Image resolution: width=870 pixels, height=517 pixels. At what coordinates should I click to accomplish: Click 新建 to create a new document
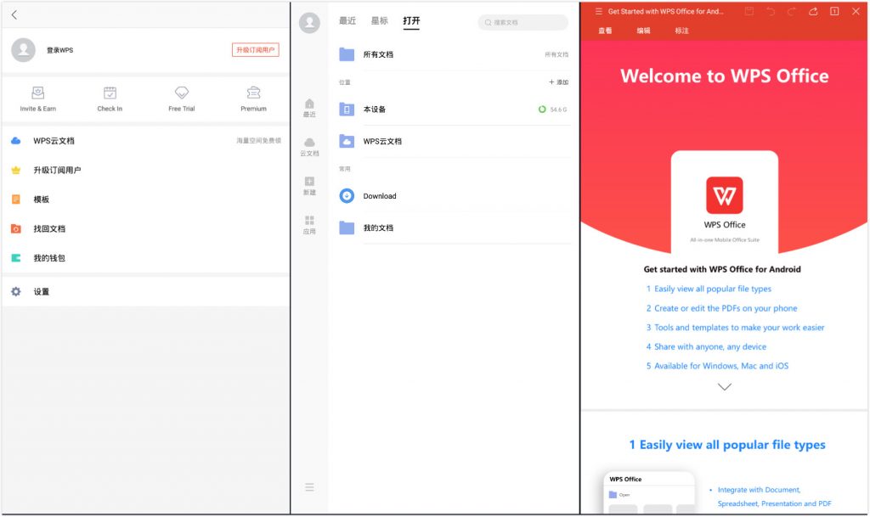309,186
